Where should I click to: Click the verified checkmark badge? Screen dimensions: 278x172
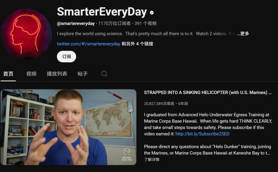coord(152,12)
